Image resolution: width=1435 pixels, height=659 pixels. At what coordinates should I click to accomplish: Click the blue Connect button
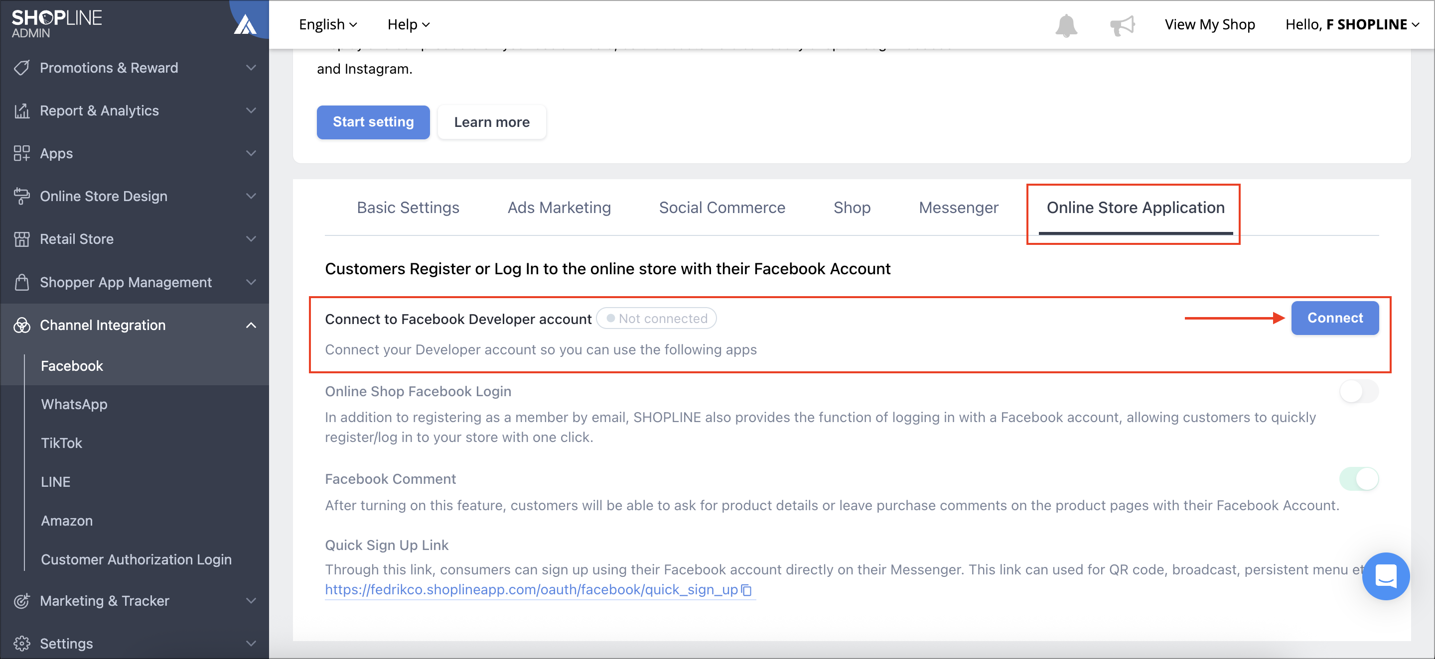coord(1335,318)
